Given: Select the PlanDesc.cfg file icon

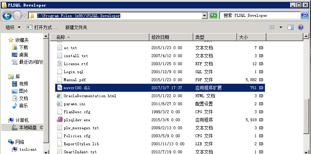Looking at the screenshot, I should 60,112.
